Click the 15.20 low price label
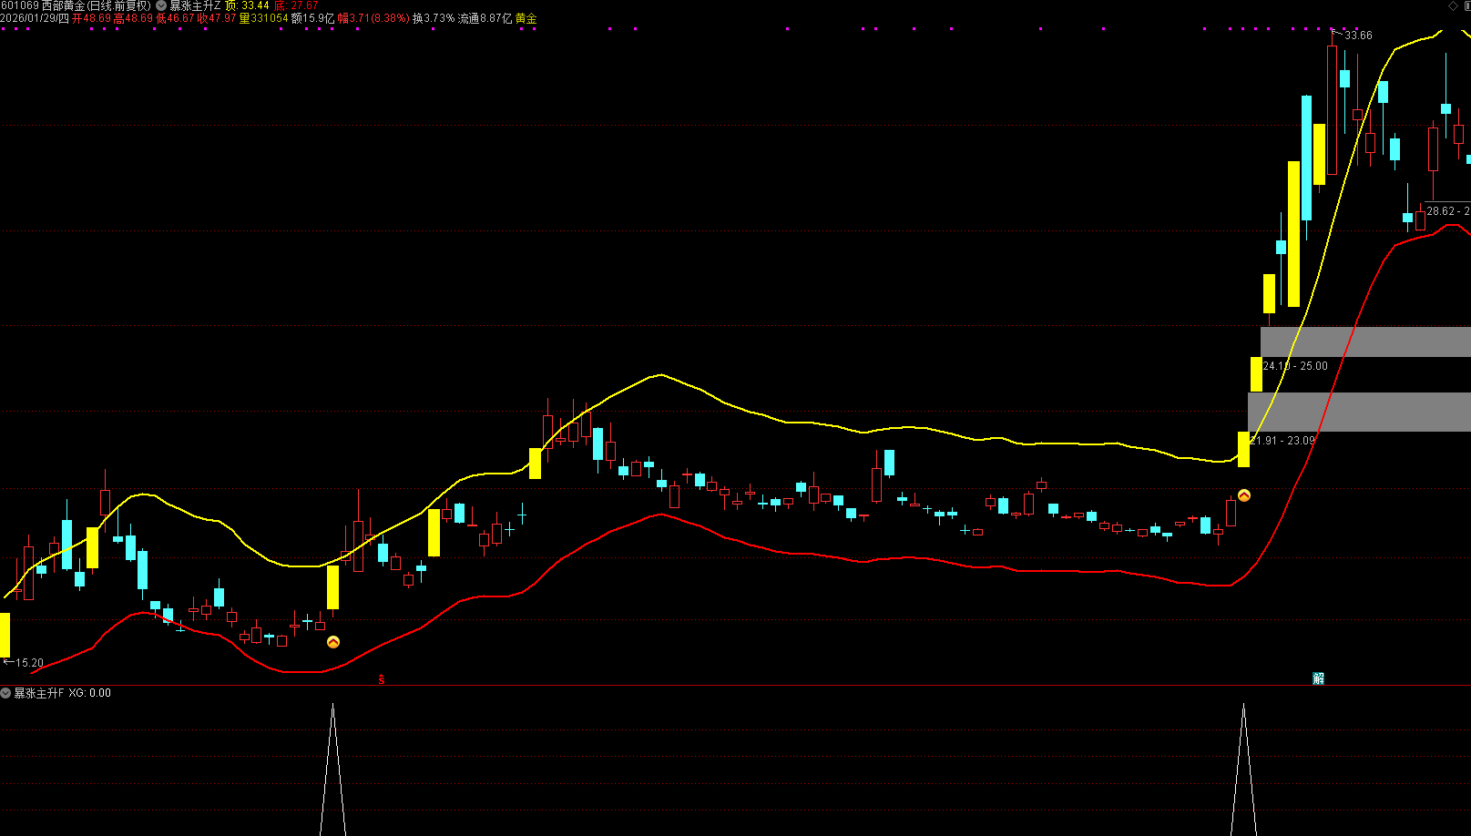The width and height of the screenshot is (1471, 836). pyautogui.click(x=29, y=663)
